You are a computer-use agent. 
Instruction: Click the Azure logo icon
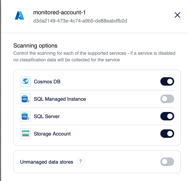point(19,15)
